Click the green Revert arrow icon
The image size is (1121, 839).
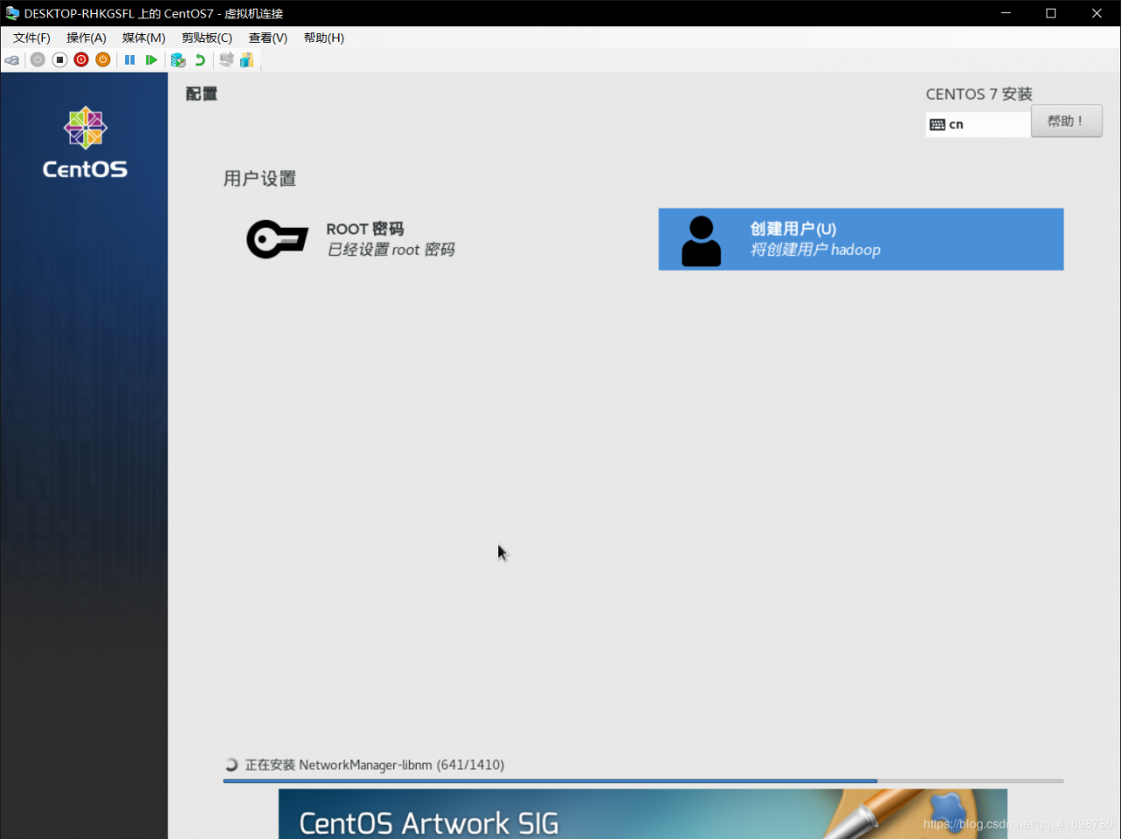200,60
